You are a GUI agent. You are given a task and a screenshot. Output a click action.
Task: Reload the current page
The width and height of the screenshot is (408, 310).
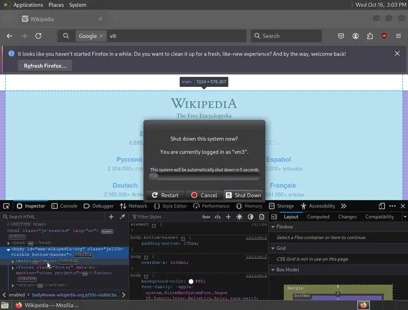[x=38, y=36]
